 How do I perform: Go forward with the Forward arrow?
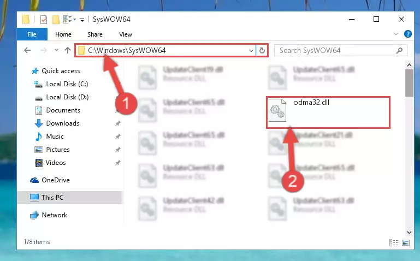(43, 50)
